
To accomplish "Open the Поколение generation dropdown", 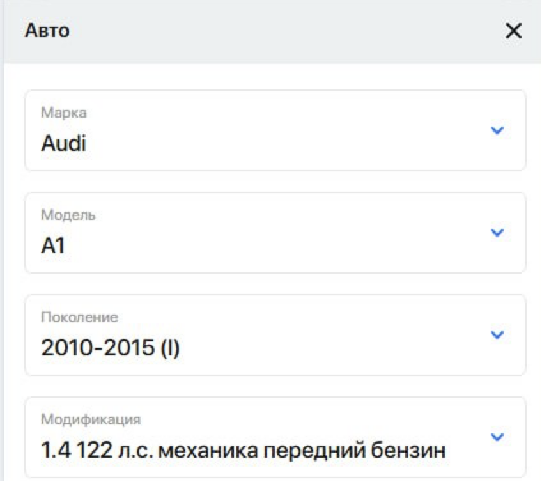I will (275, 335).
